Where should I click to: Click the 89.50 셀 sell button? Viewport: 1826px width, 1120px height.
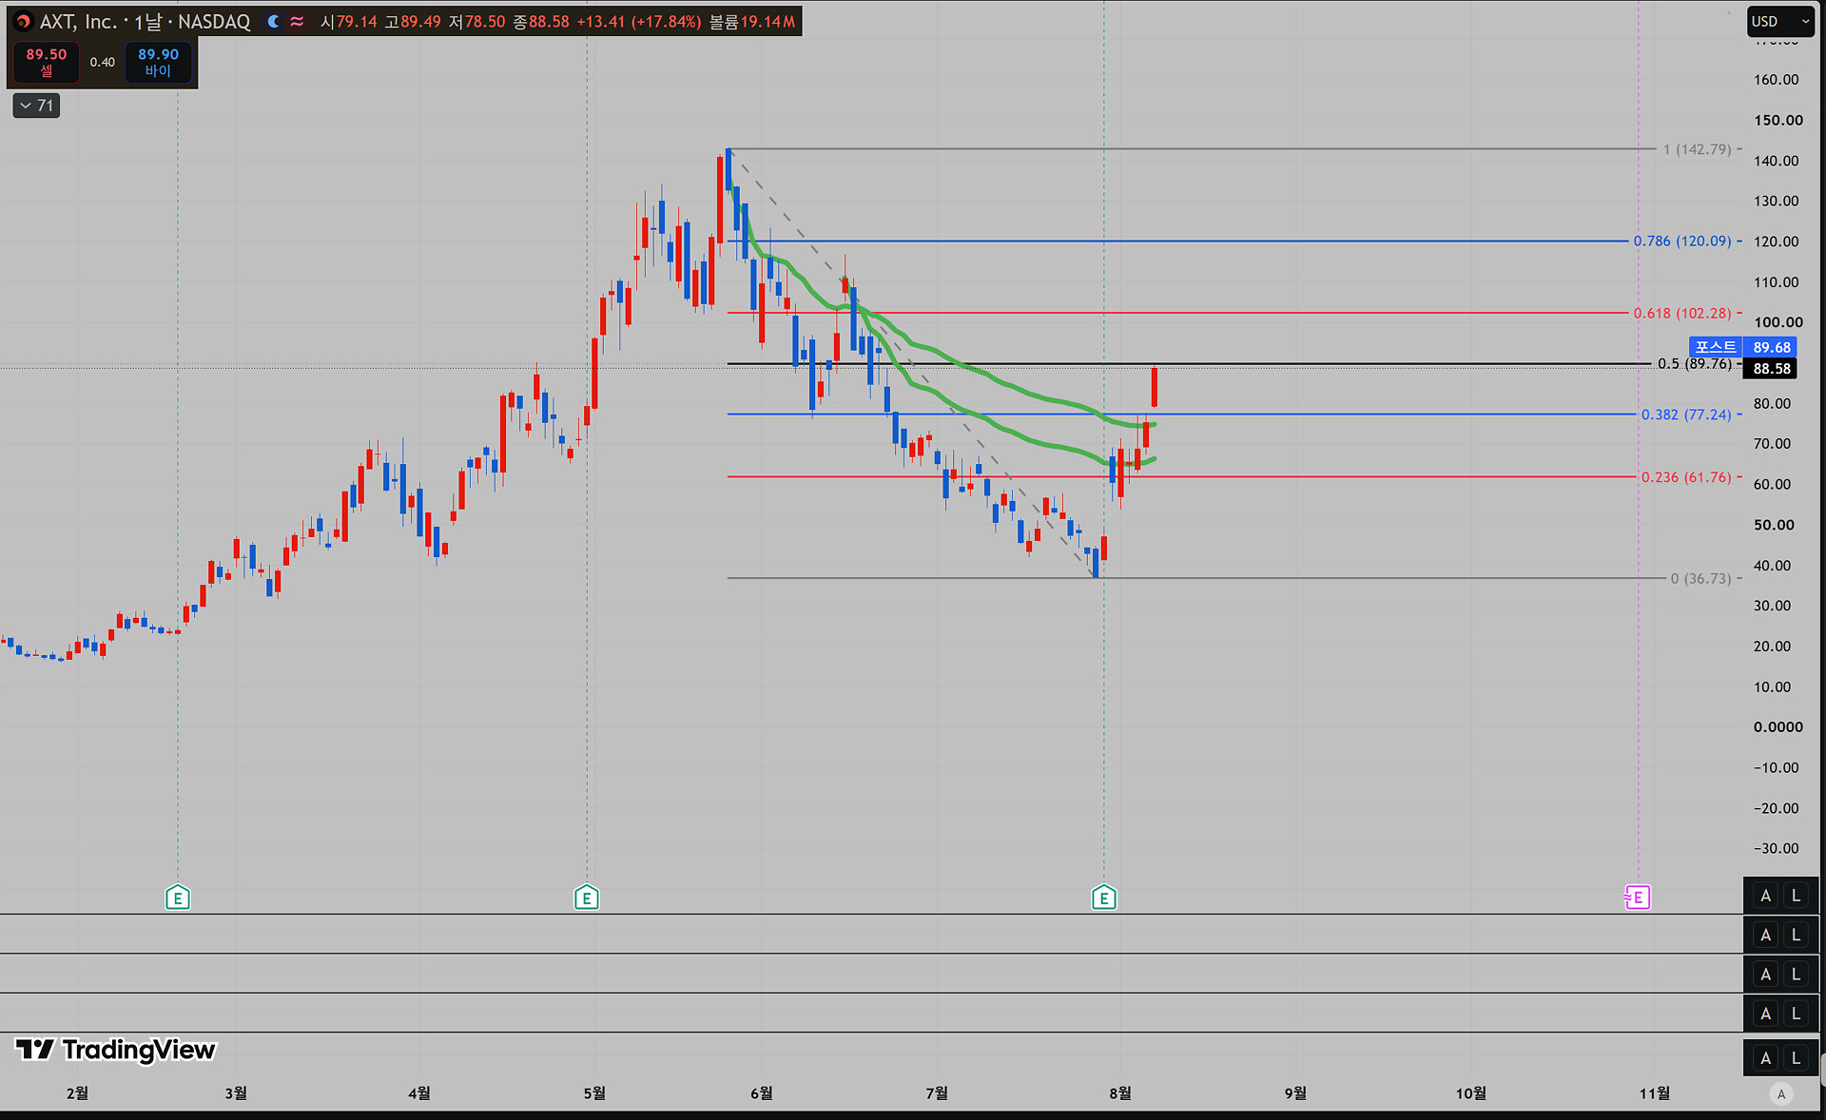coord(47,62)
